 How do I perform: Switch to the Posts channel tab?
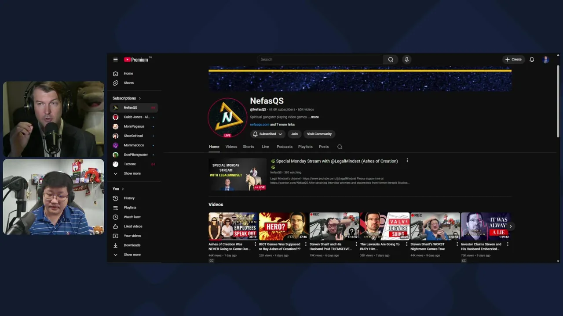pos(324,147)
